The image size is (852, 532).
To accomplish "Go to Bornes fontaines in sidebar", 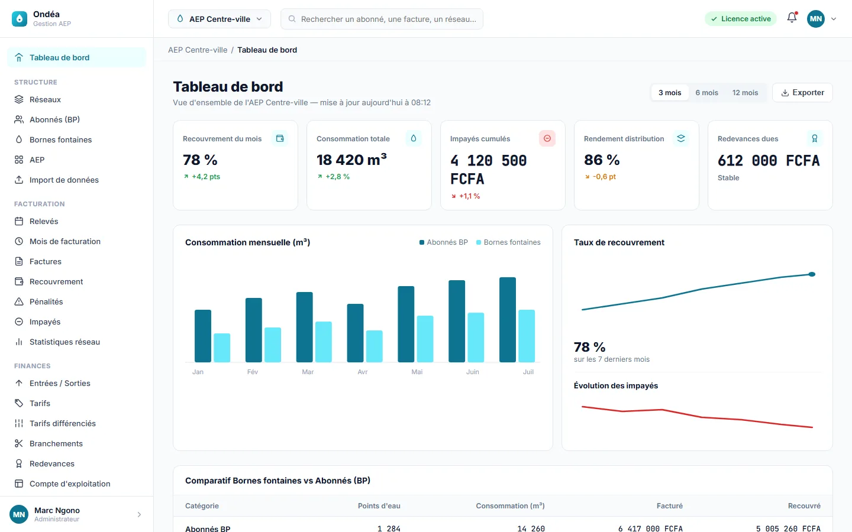I will [x=76, y=140].
